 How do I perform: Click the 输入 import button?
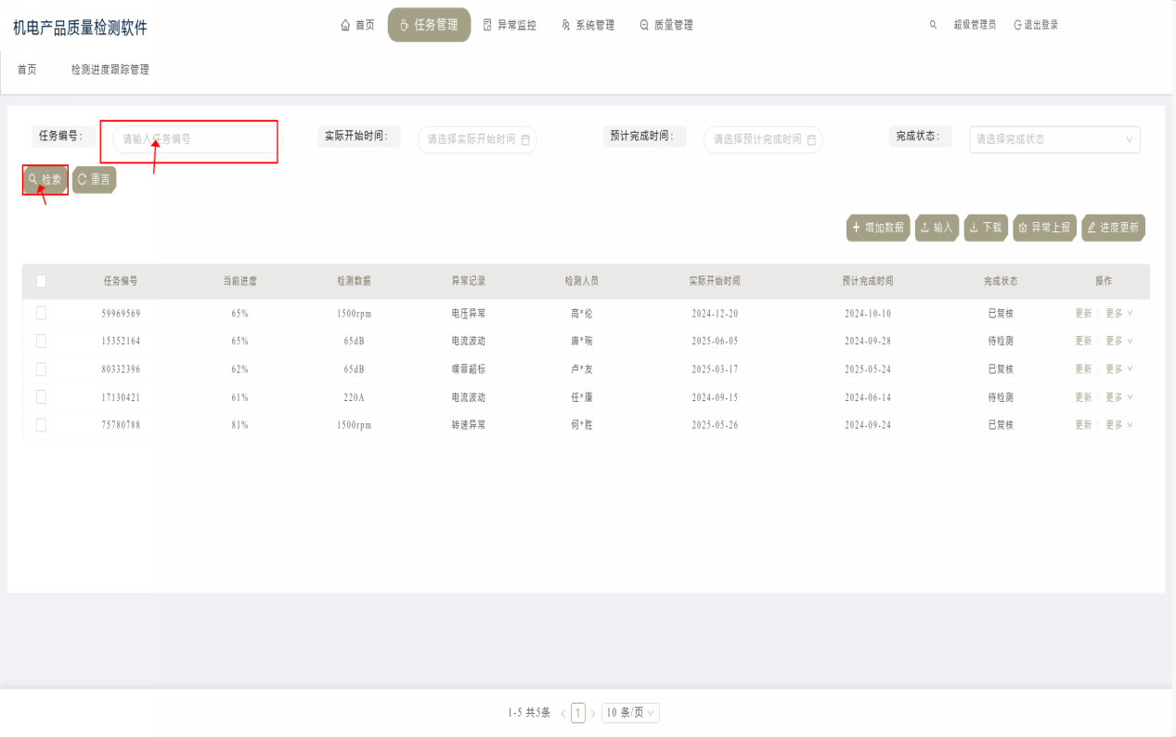pyautogui.click(x=937, y=227)
